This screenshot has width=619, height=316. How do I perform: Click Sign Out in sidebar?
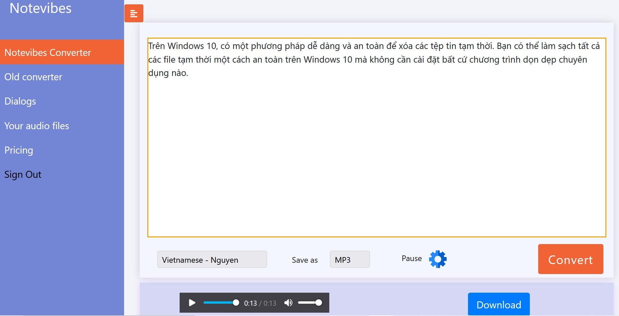click(x=23, y=175)
